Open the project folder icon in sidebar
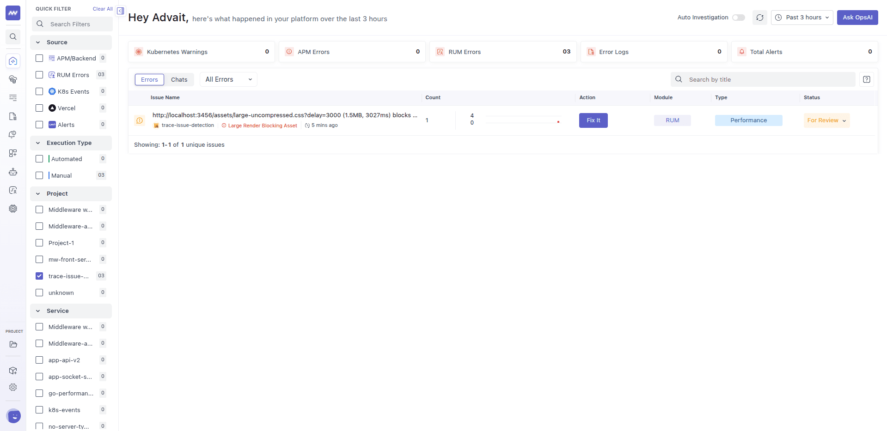887x431 pixels. pyautogui.click(x=13, y=344)
